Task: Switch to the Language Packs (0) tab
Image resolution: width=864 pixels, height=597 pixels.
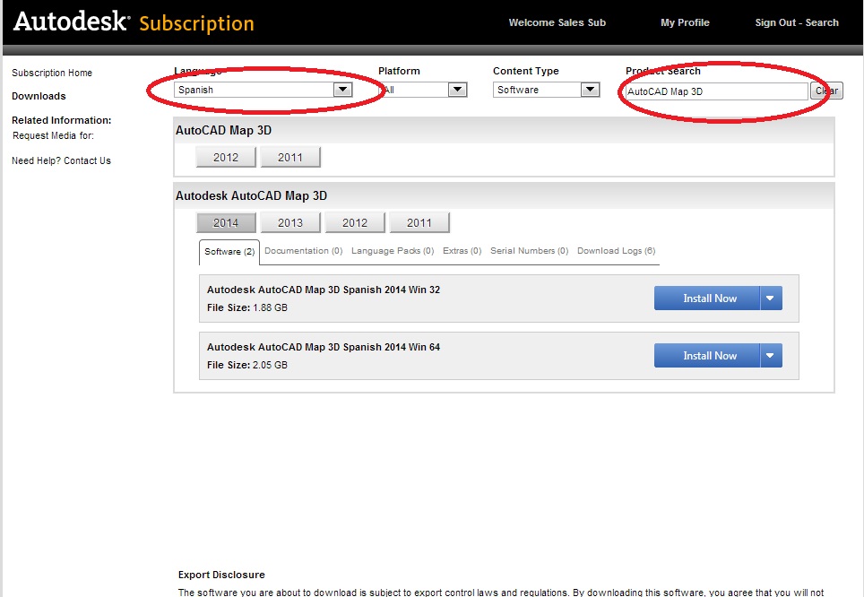Action: point(393,251)
